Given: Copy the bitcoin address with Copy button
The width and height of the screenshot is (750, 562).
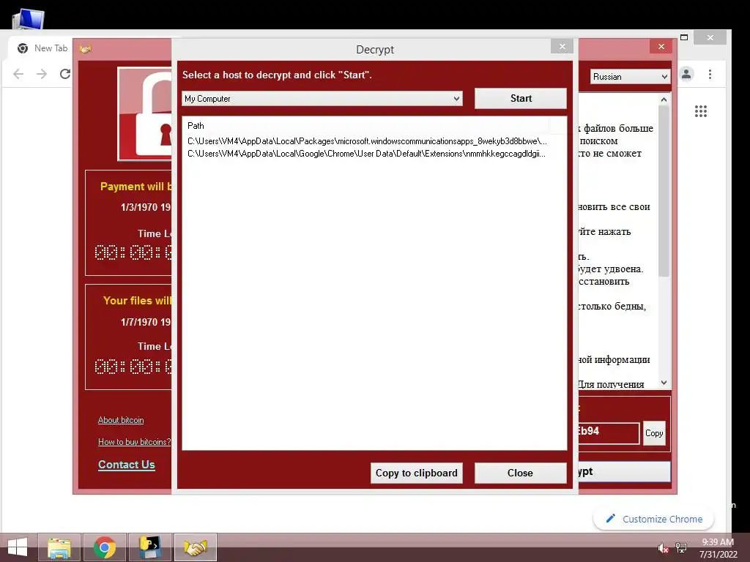Looking at the screenshot, I should (654, 433).
